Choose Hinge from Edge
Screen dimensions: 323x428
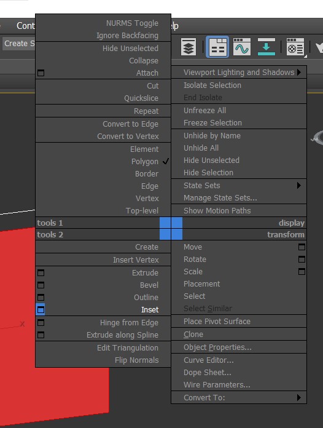[x=129, y=323]
